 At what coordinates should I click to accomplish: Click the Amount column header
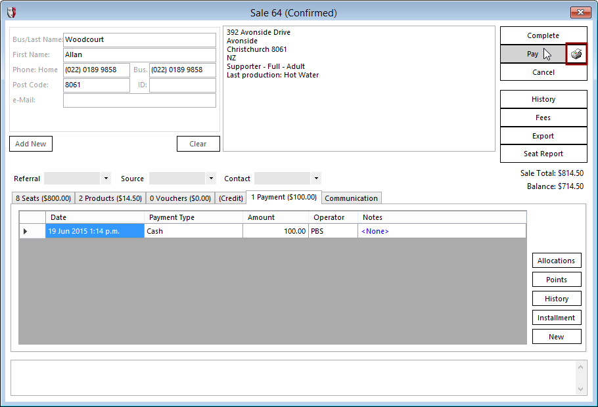tap(275, 217)
